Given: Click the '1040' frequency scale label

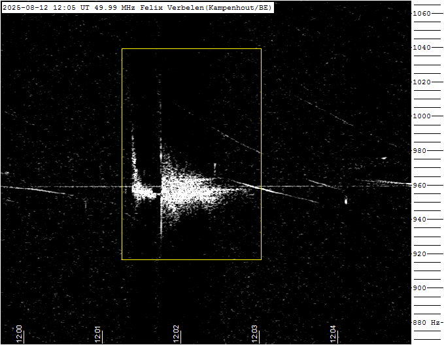Looking at the screenshot, I should click(422, 47).
